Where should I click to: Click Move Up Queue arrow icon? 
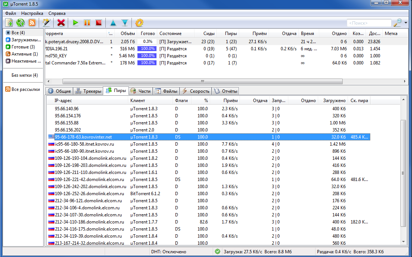[x=113, y=23]
